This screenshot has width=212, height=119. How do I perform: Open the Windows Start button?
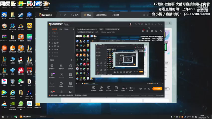tap(3, 117)
